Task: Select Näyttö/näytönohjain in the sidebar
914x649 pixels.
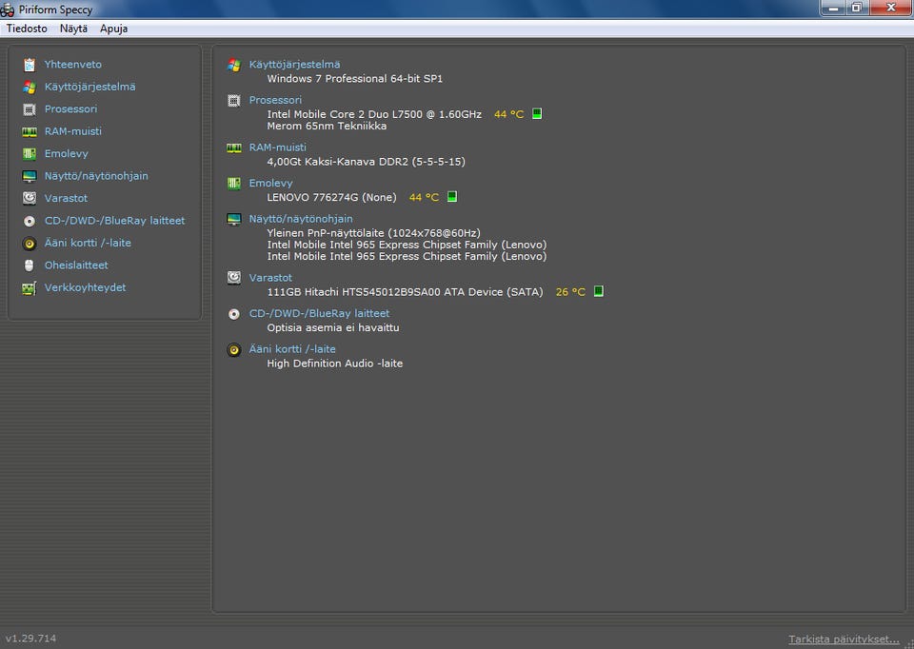Action: 96,176
